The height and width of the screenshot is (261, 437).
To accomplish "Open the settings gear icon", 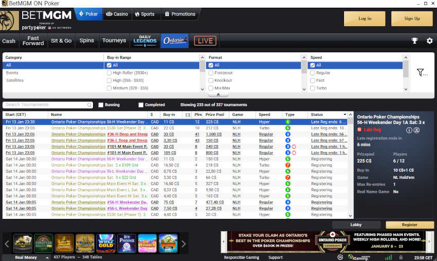I will coord(429,41).
